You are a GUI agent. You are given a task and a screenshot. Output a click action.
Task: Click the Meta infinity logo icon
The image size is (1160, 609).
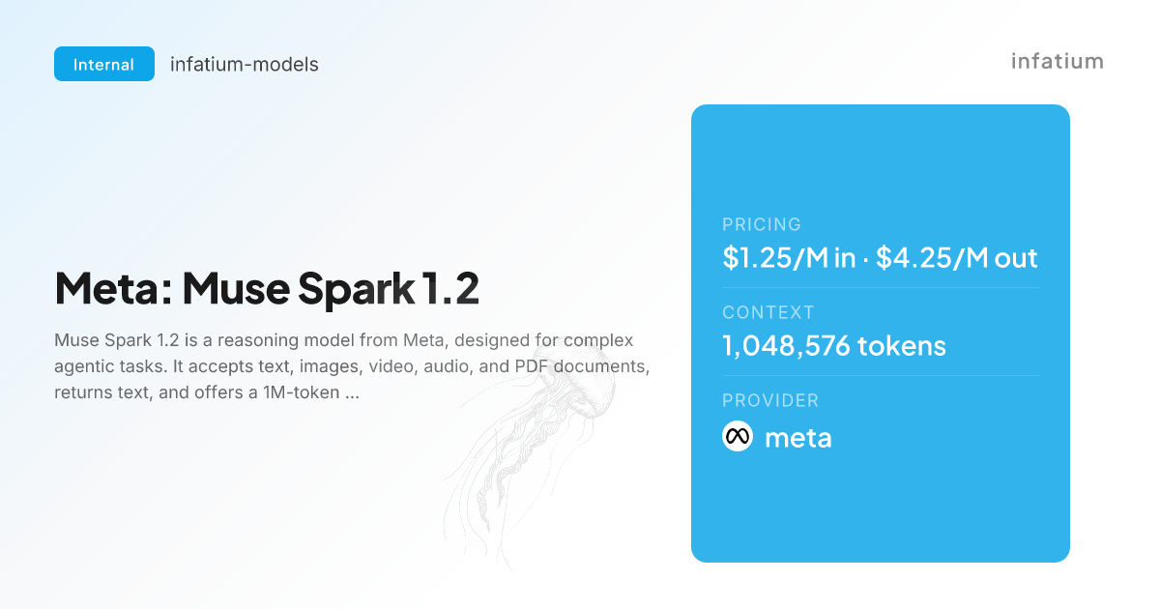(x=738, y=437)
